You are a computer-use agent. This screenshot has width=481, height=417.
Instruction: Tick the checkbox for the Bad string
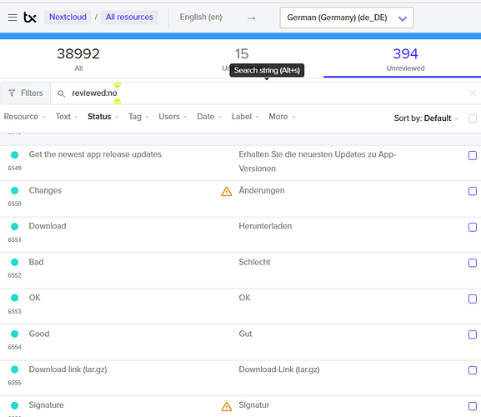[472, 263]
